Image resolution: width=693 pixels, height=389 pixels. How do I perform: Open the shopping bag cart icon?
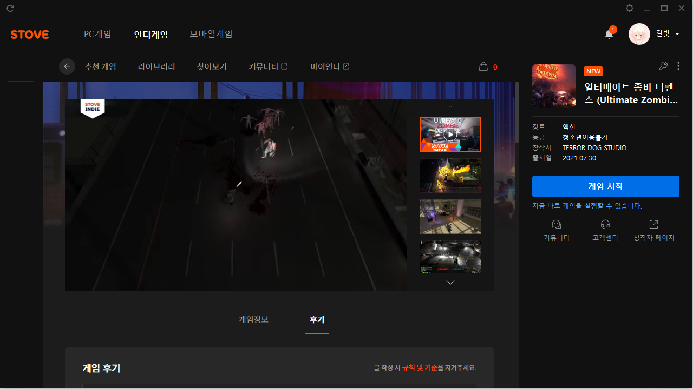coord(483,67)
